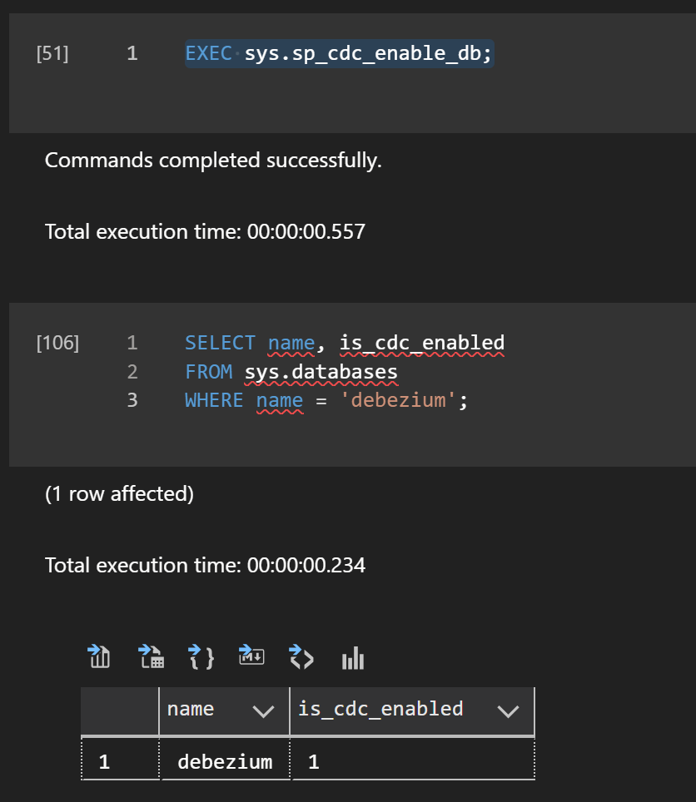This screenshot has height=802, width=696.
Task: Click the Save as CSV icon
Action: click(99, 656)
